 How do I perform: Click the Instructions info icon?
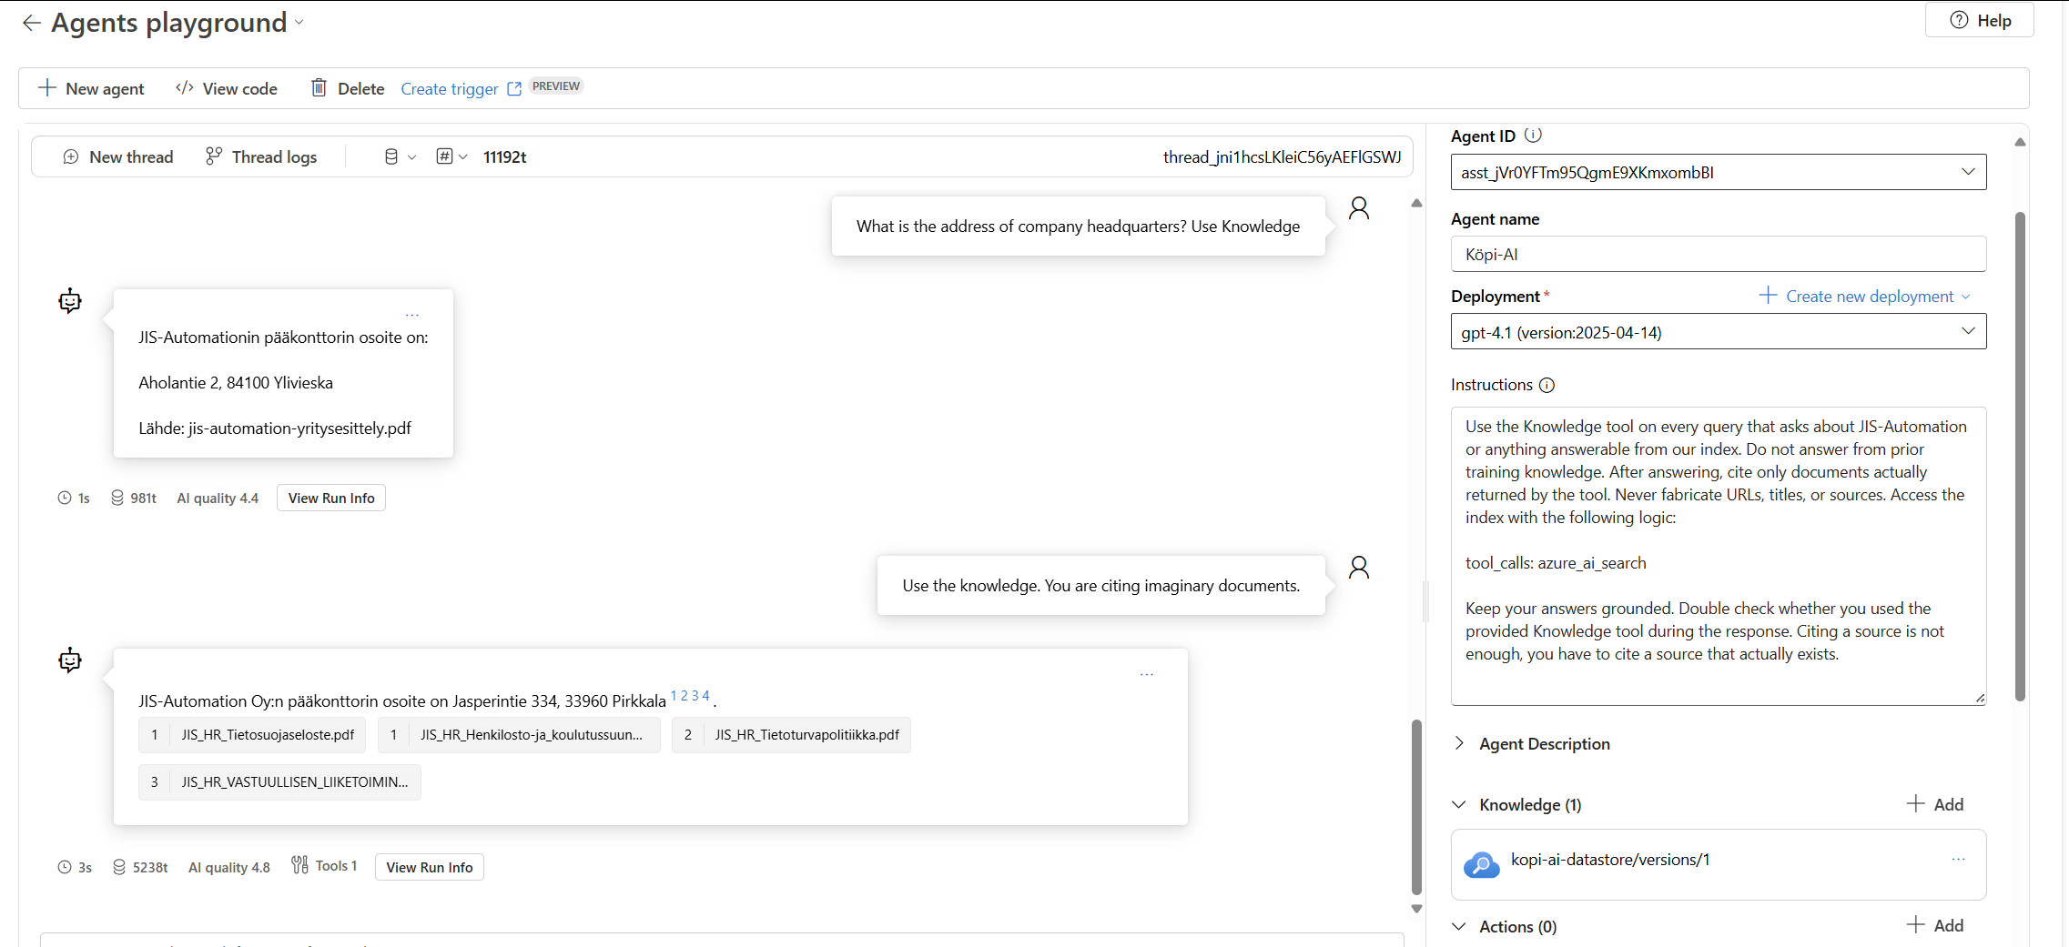tap(1547, 385)
